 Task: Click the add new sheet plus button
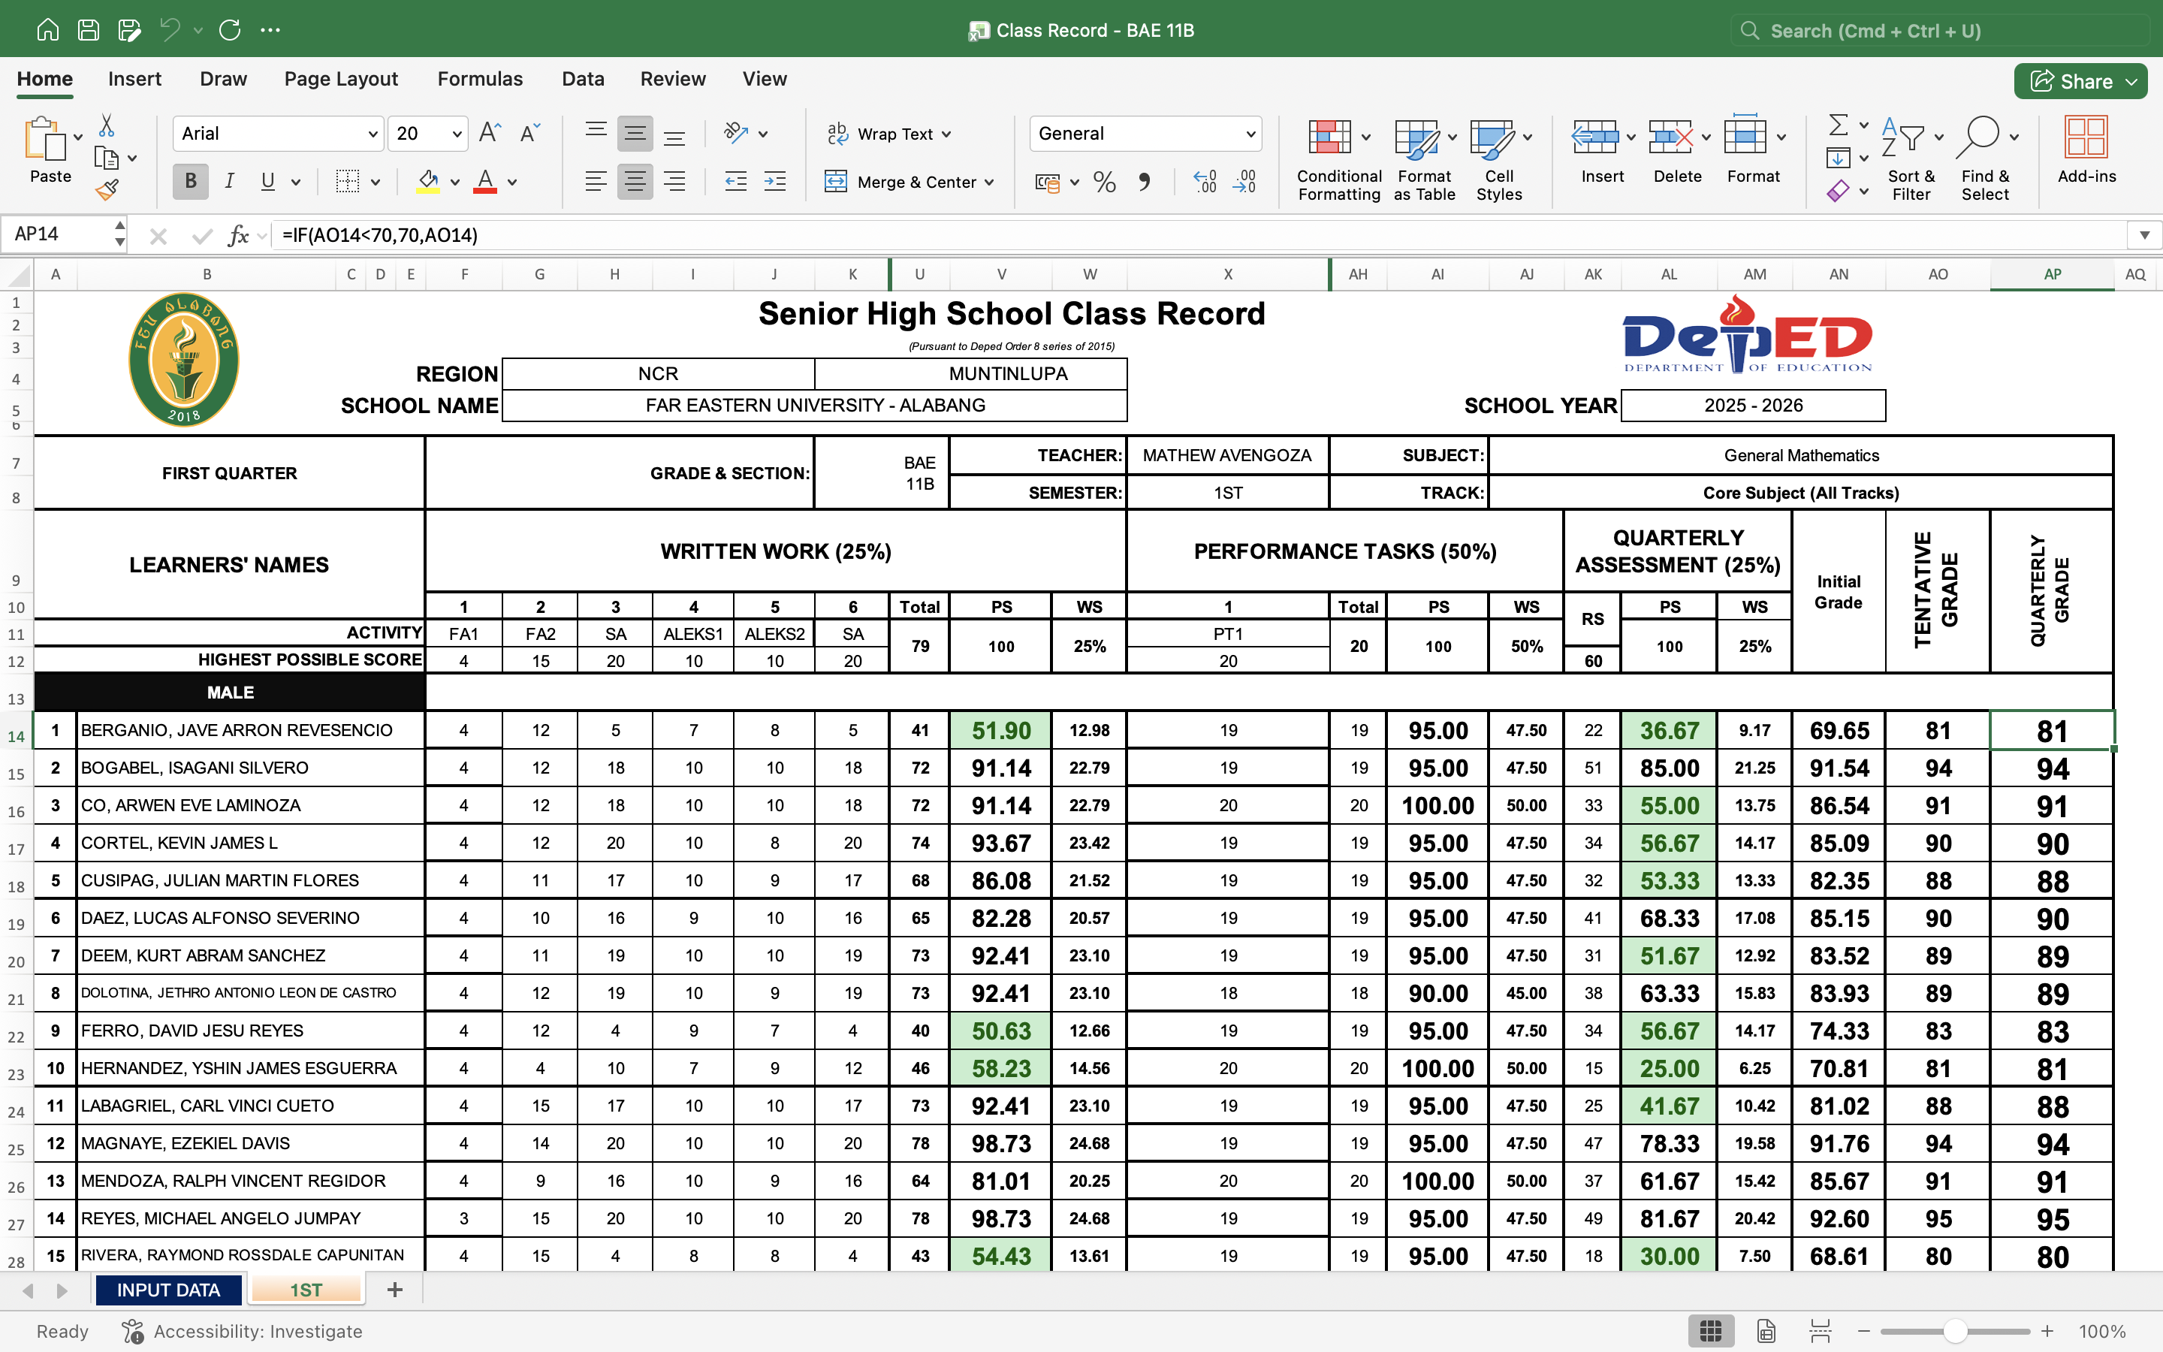395,1290
